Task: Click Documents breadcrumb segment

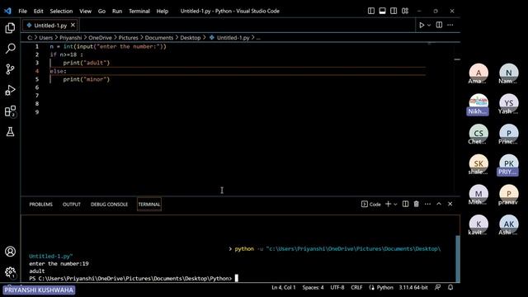Action: point(159,38)
